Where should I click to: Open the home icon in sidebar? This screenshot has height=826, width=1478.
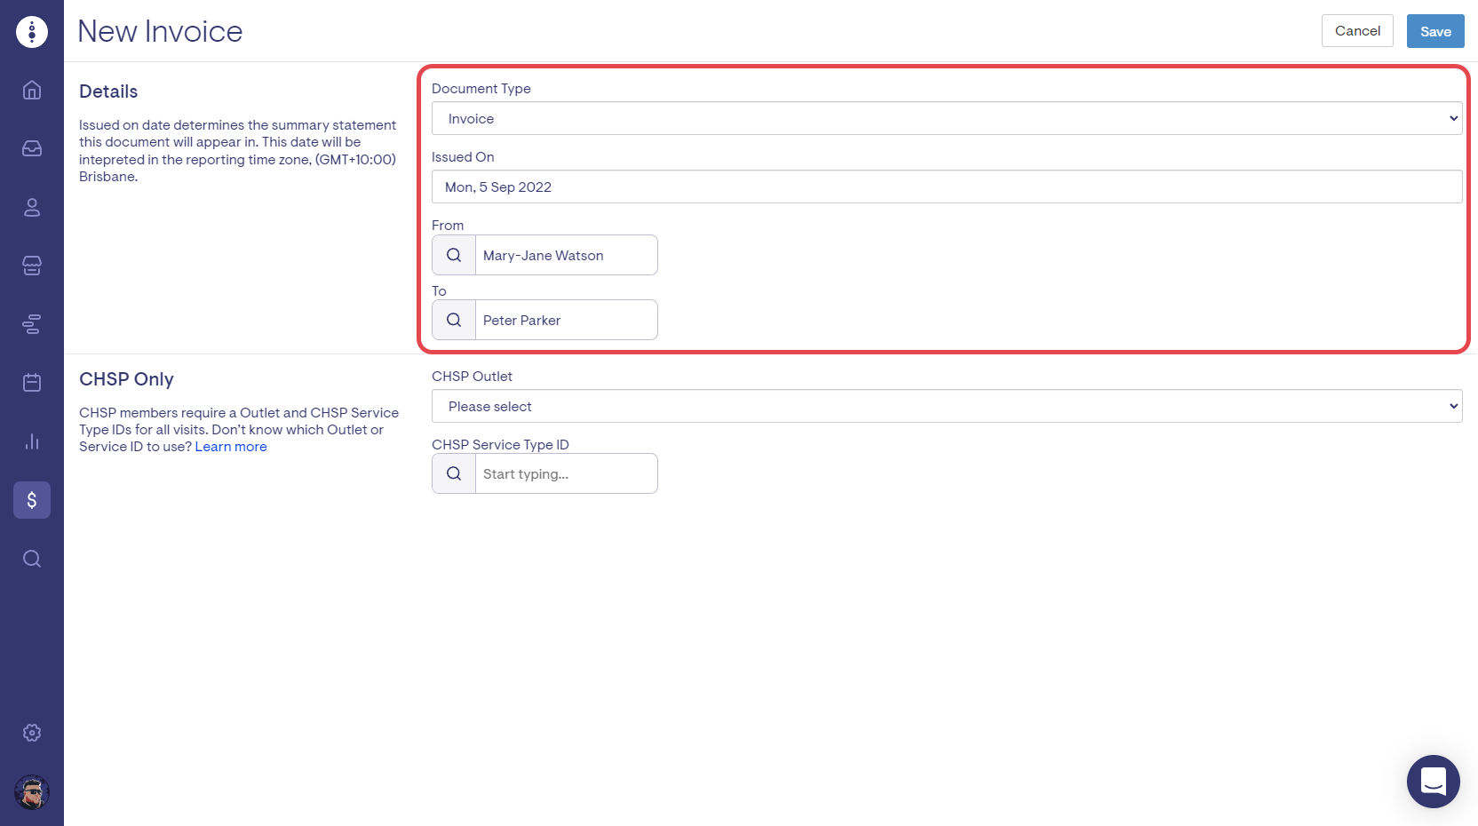(x=32, y=90)
